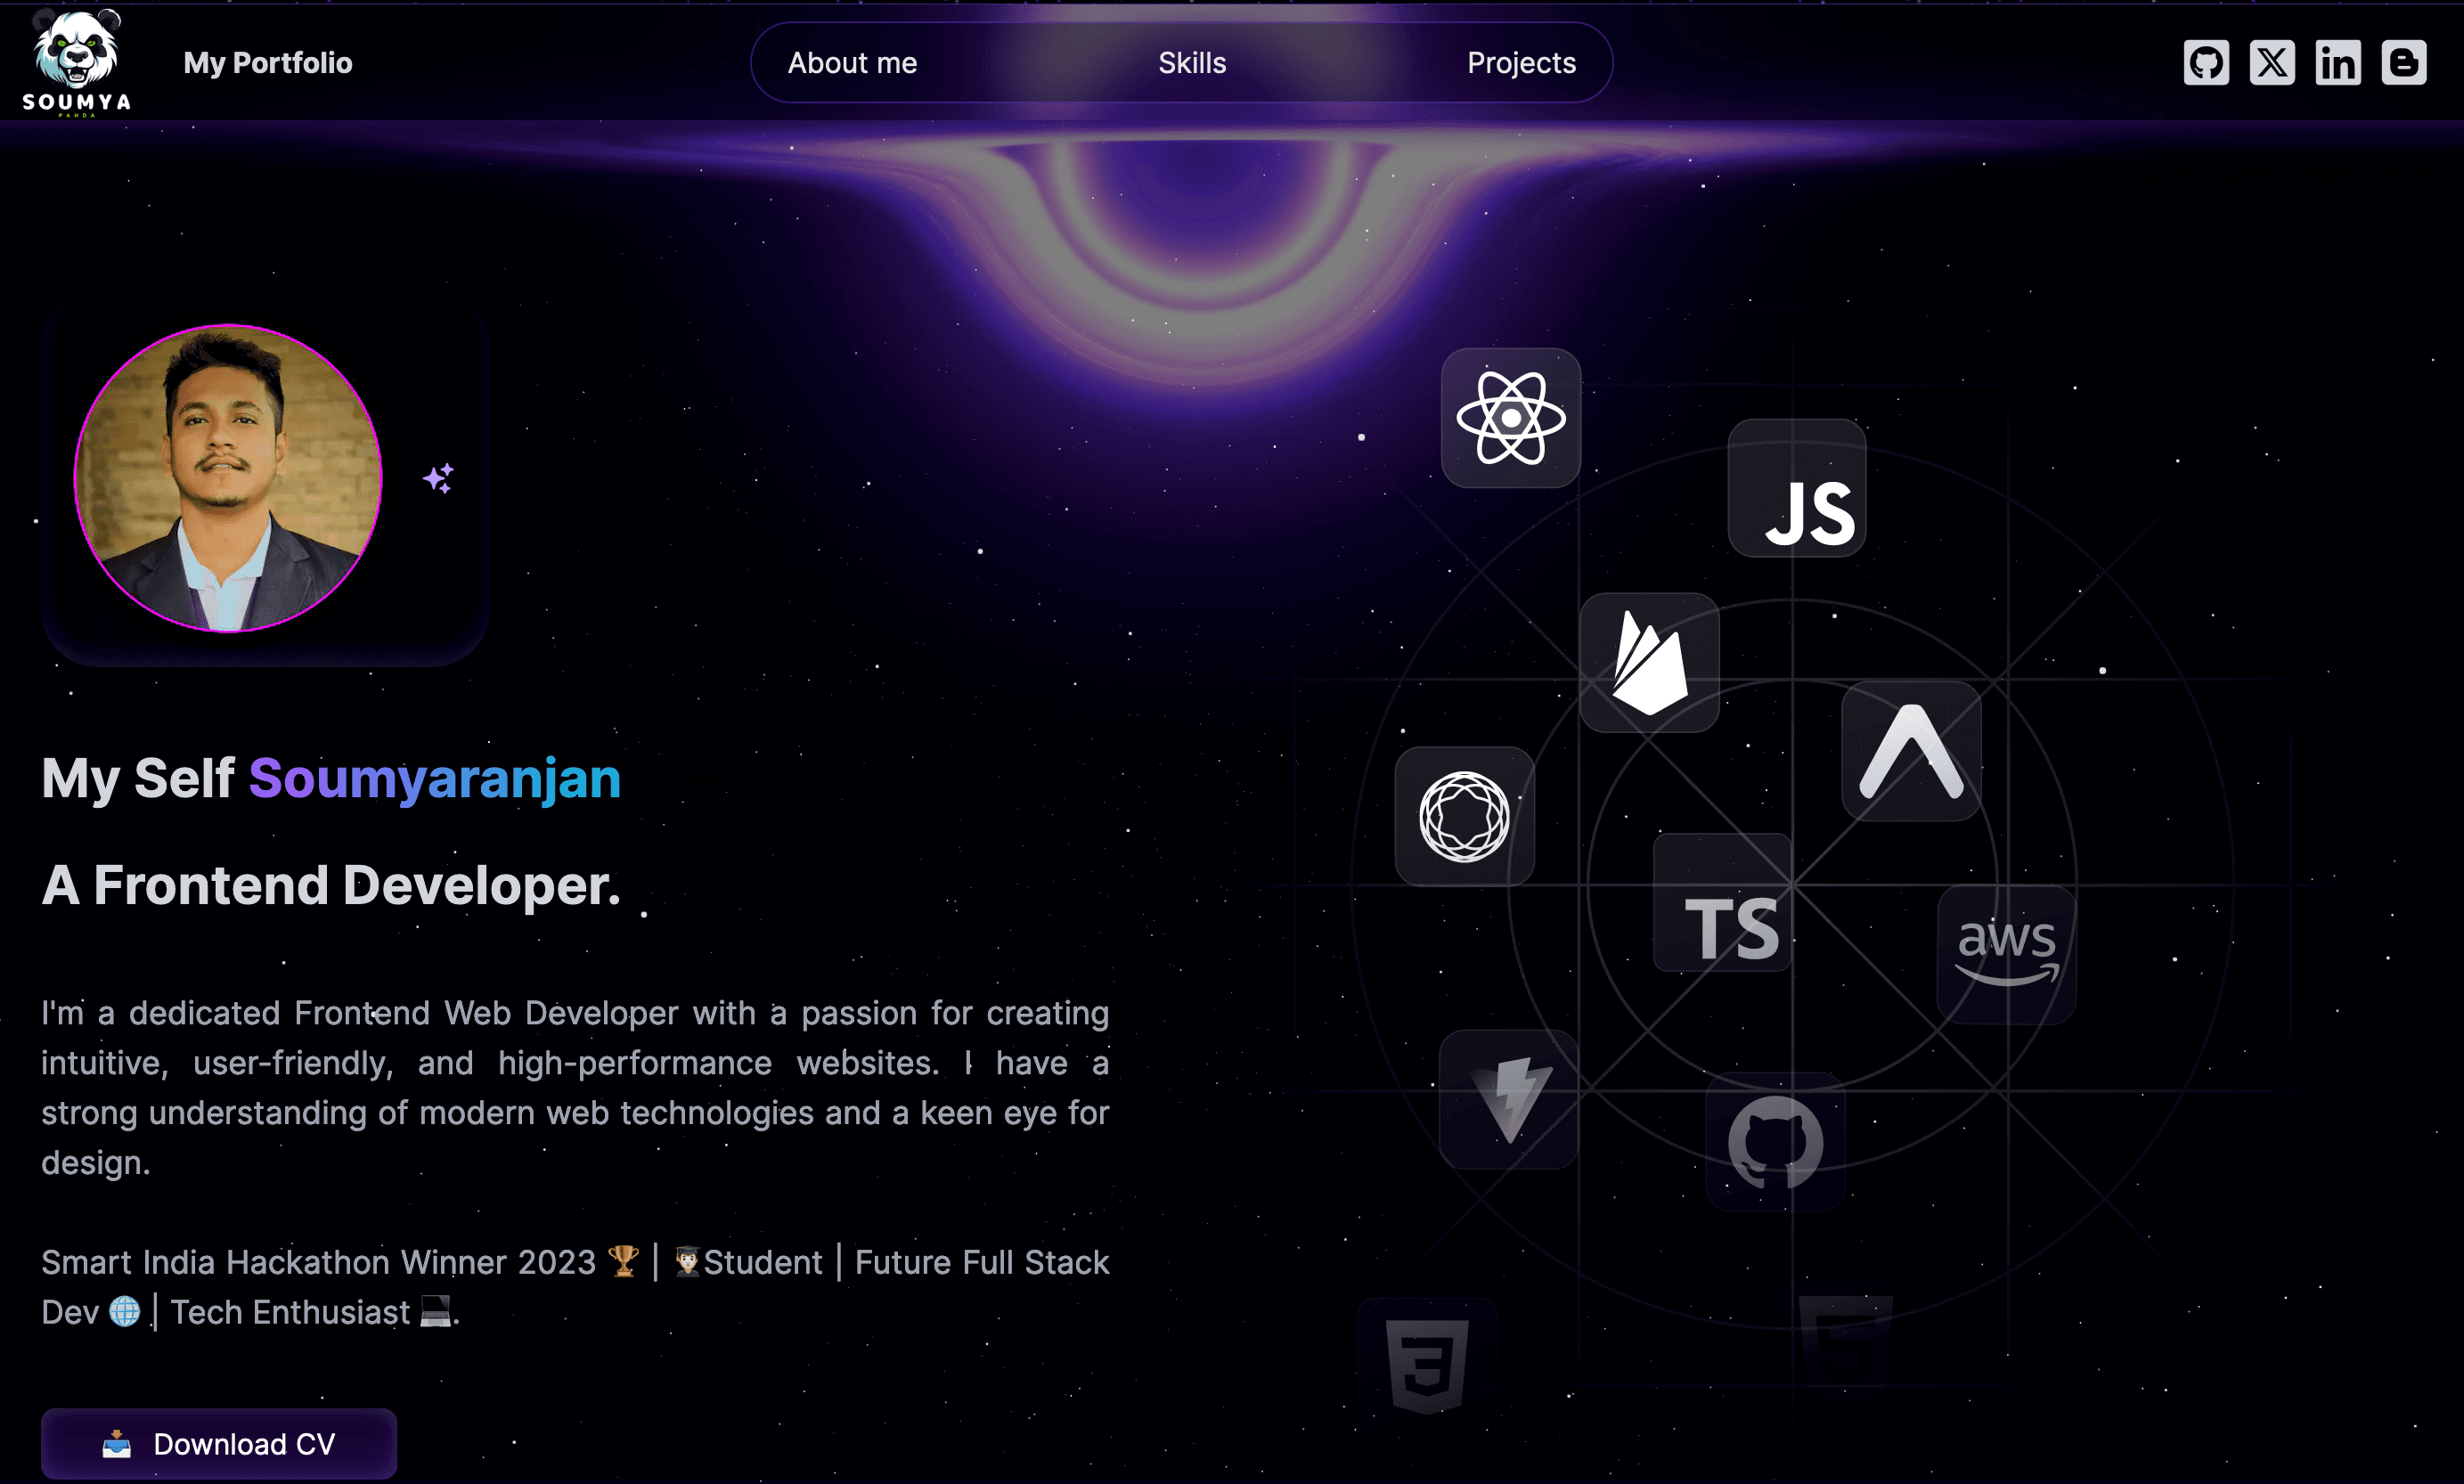This screenshot has width=2464, height=1484.
Task: Open the LinkedIn social icon
Action: 2338,63
